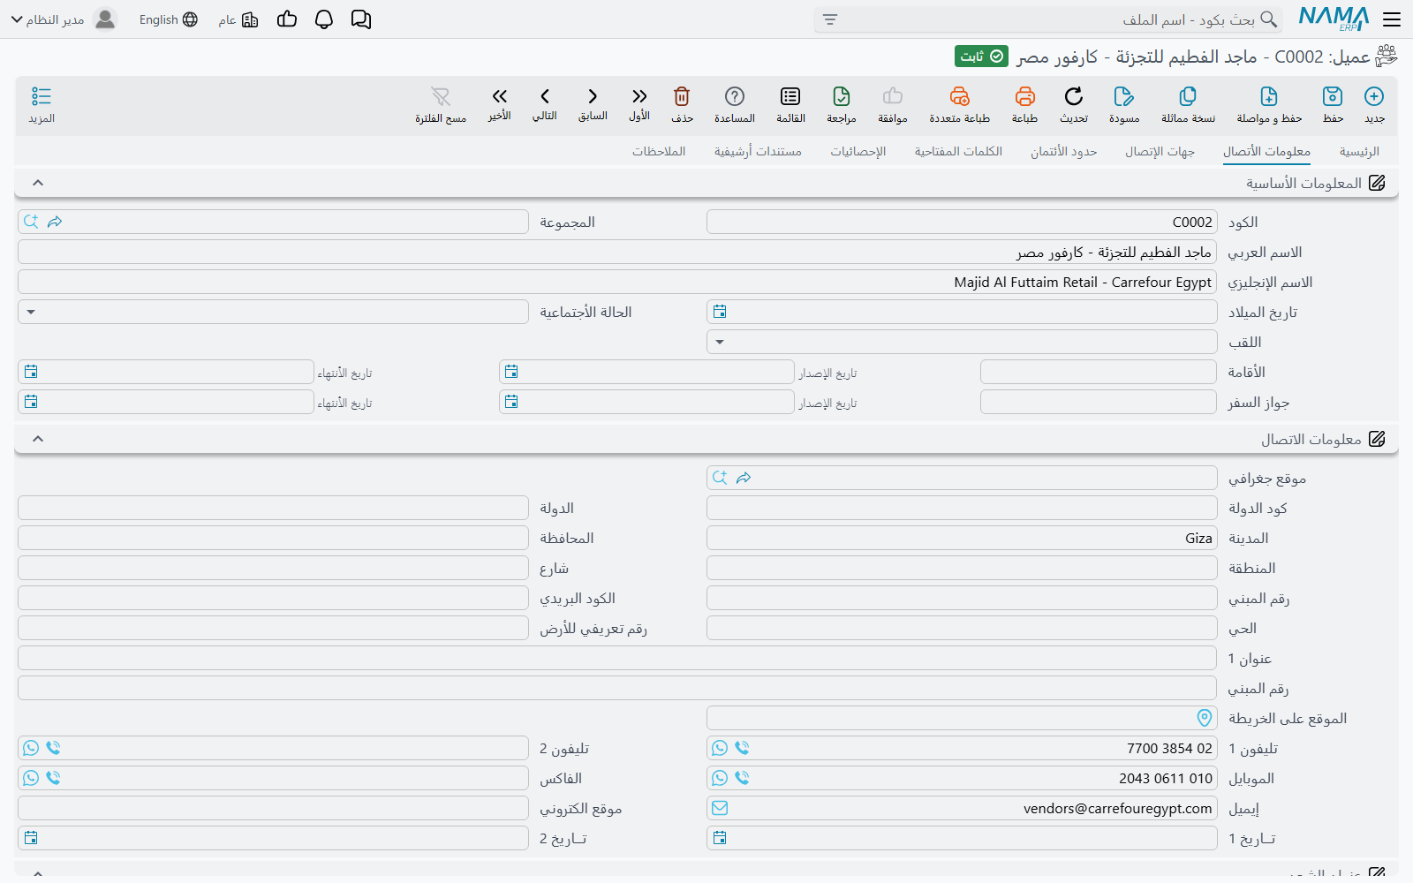Open notifications bell
The width and height of the screenshot is (1413, 883).
coord(324,19)
